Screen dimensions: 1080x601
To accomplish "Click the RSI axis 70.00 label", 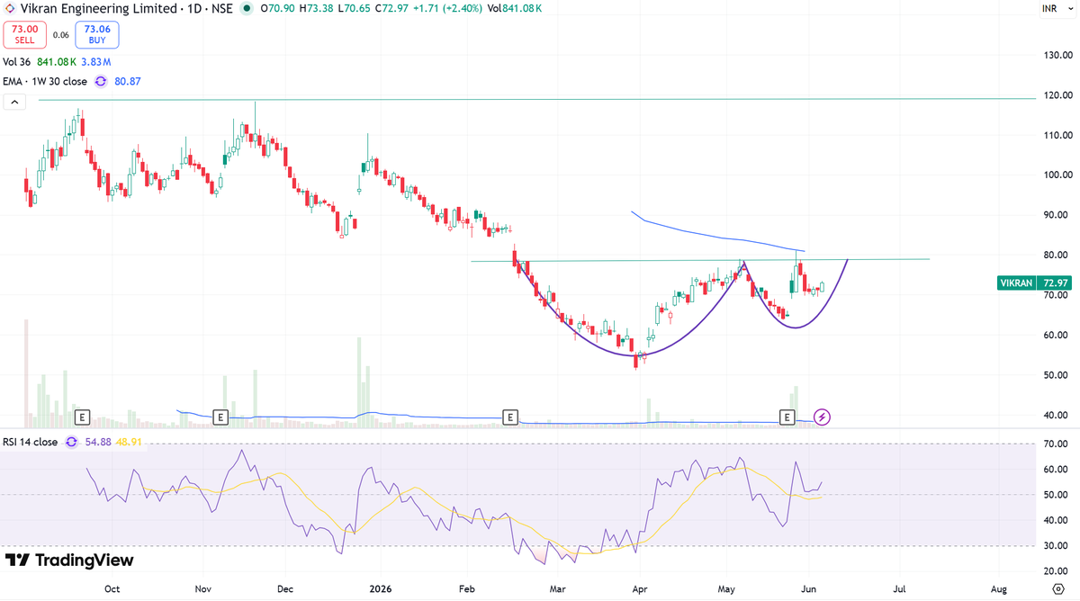I will point(1057,444).
